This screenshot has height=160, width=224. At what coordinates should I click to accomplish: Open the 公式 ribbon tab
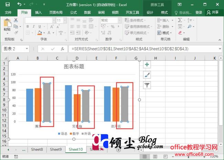(x=73, y=12)
